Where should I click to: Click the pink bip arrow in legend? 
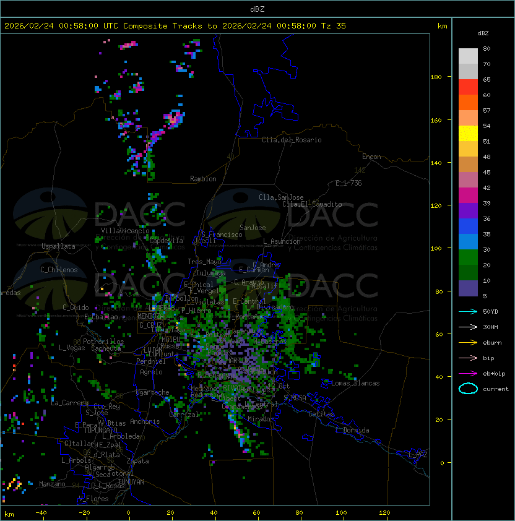[x=468, y=358]
